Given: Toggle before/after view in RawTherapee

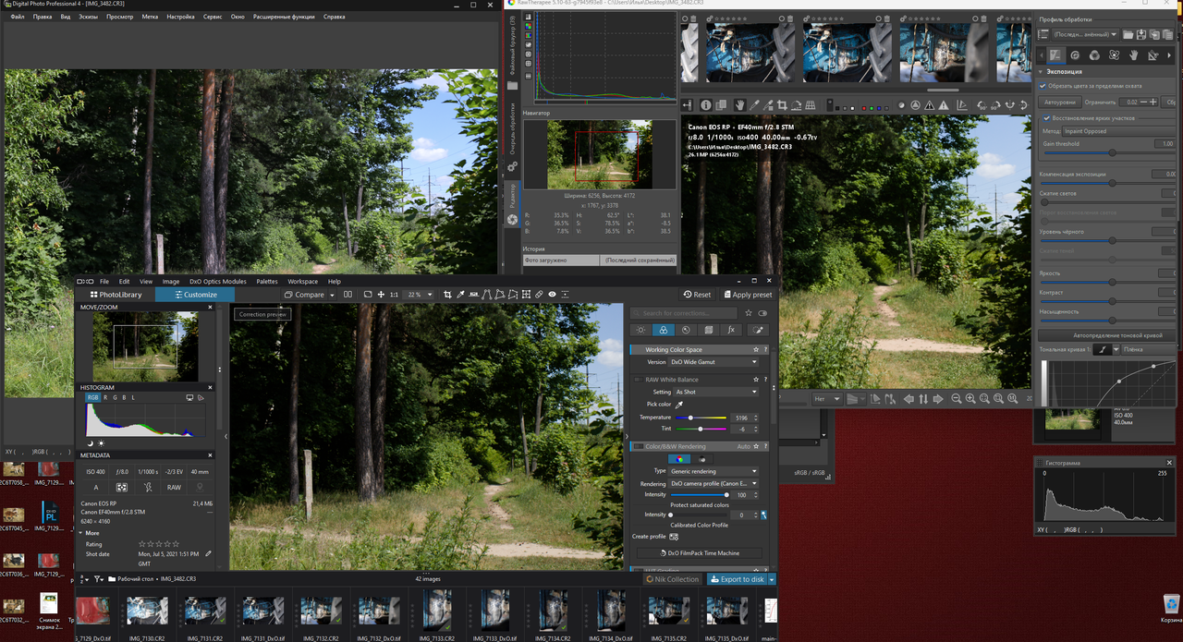Looking at the screenshot, I should point(721,104).
